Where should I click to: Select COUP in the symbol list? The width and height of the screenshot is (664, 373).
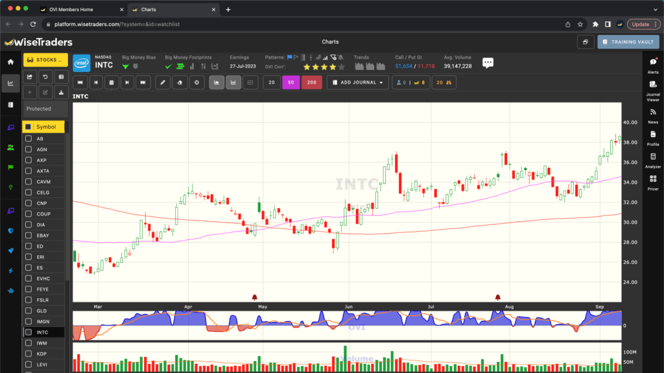pyautogui.click(x=43, y=214)
